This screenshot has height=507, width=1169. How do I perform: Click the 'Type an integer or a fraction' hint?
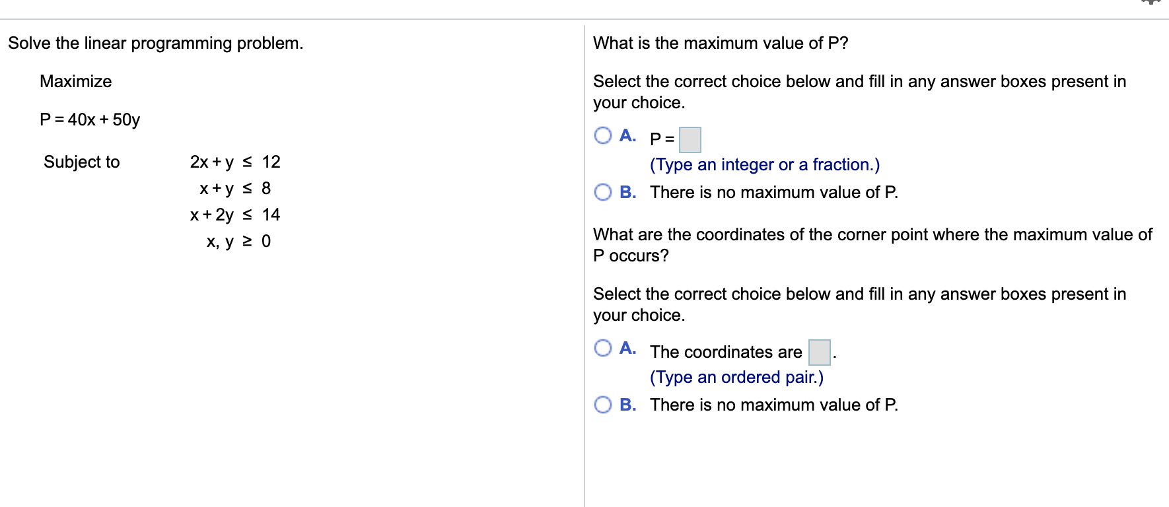pyautogui.click(x=764, y=164)
